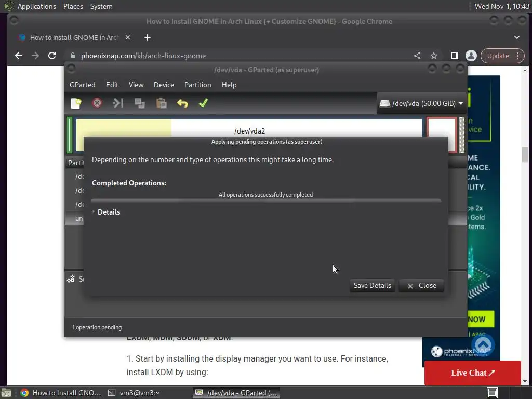Click the Resize/Move partition toolbar icon
This screenshot has width=532, height=399.
(118, 103)
